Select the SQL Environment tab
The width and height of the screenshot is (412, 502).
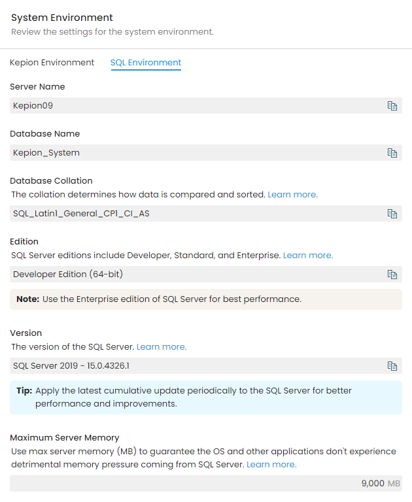[146, 63]
